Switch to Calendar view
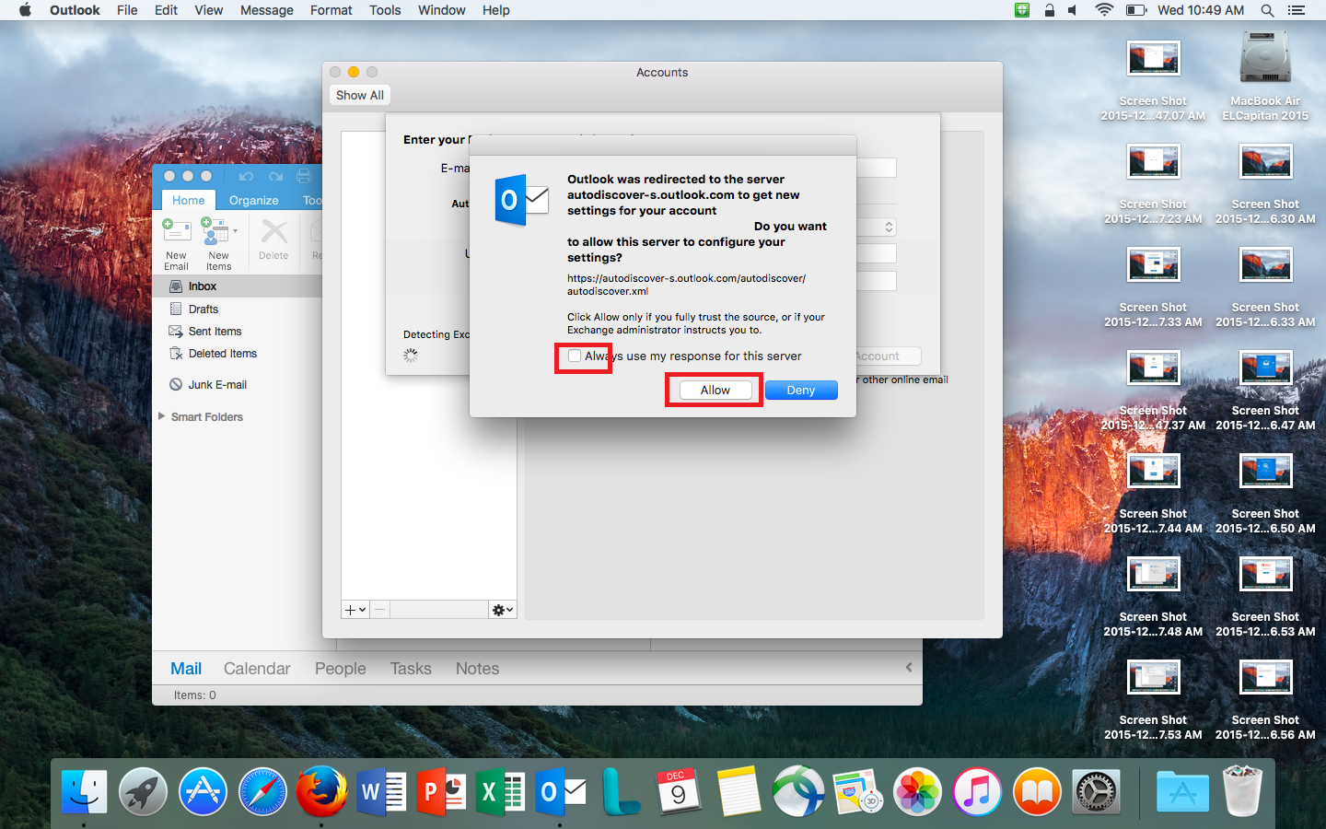The height and width of the screenshot is (829, 1326). point(257,669)
